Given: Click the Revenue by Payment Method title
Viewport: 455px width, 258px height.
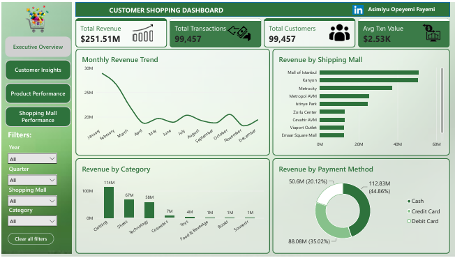Looking at the screenshot, I should (326, 169).
